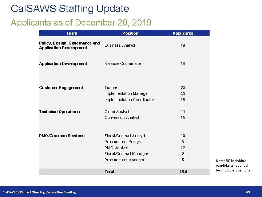
Task: Click the Business Analyst applicant count 19
Action: click(183, 45)
